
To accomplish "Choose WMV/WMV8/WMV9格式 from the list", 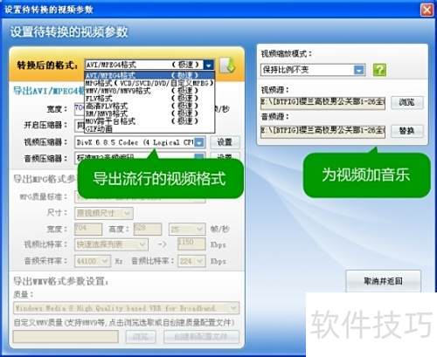I will pos(149,91).
